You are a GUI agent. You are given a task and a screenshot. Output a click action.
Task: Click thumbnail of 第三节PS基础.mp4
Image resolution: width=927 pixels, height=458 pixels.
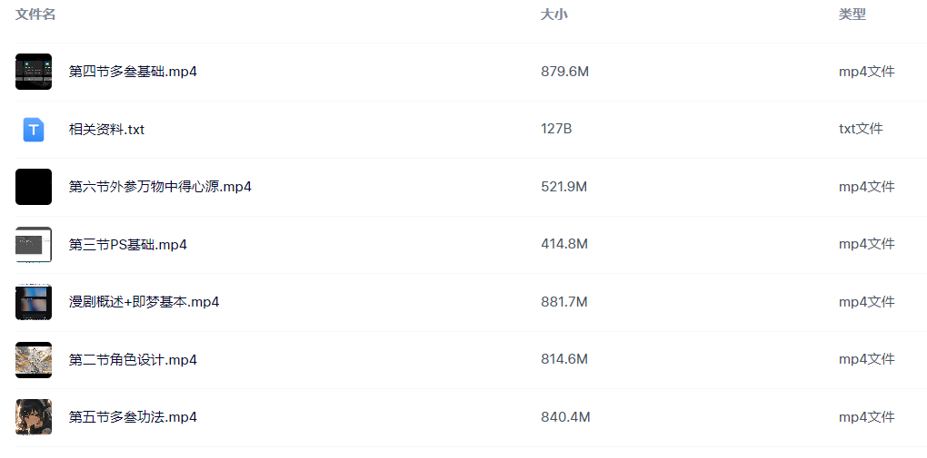(x=34, y=244)
